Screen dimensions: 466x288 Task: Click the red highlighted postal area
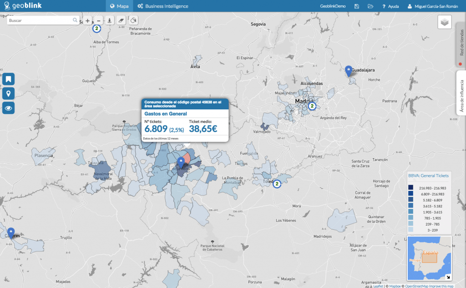click(186, 158)
